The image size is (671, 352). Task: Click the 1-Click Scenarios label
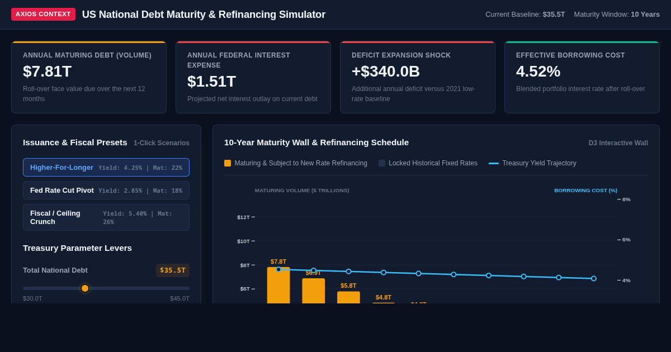tap(162, 143)
